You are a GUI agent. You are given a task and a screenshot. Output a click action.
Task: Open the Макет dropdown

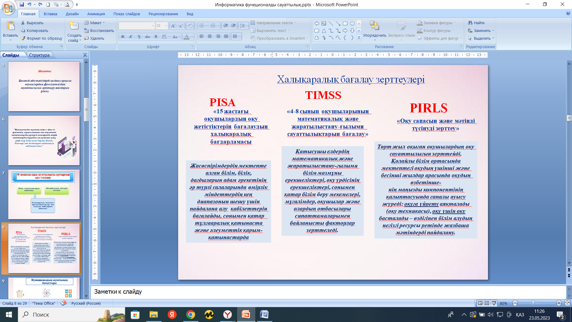(x=95, y=22)
